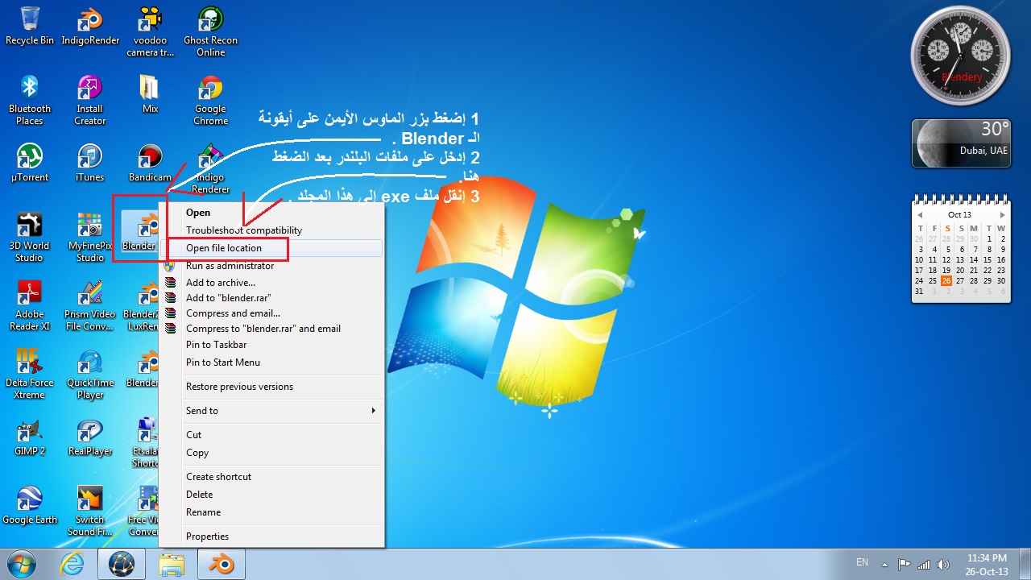The image size is (1031, 580).
Task: Select the Indigo Renderer desktop icon
Action: pos(210,168)
